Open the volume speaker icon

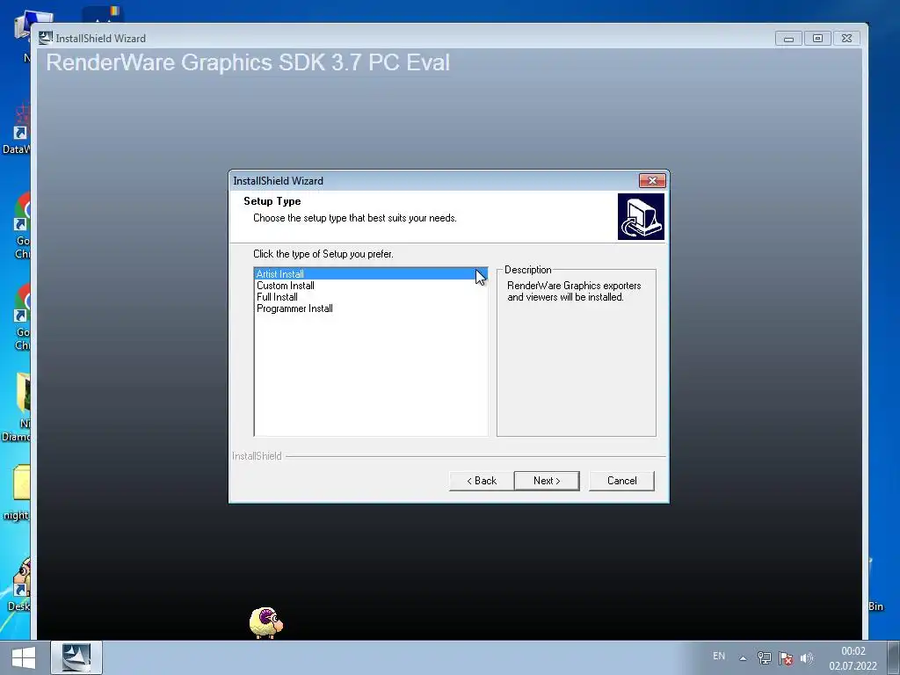pos(807,658)
